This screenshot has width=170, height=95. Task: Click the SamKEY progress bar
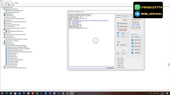[x=87, y=68]
